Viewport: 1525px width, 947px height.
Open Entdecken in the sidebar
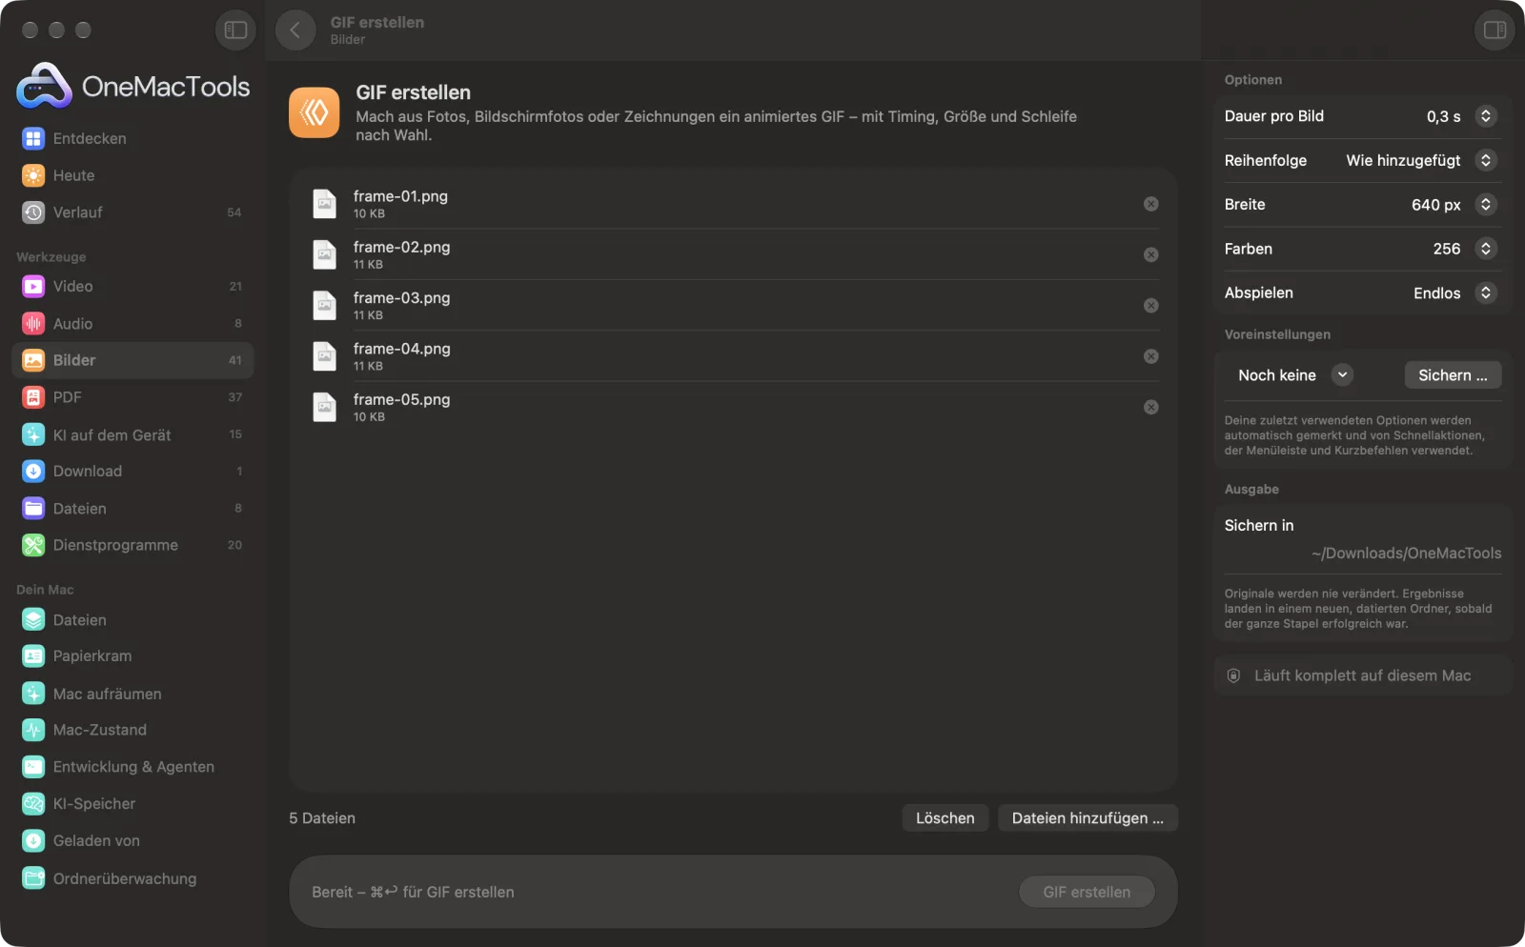132,138
